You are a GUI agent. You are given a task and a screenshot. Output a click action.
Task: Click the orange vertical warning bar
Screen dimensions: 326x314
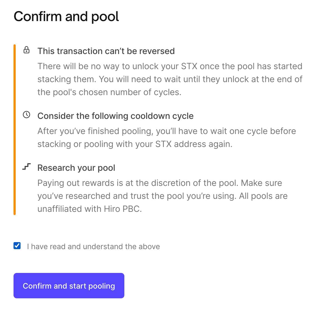tap(15, 130)
